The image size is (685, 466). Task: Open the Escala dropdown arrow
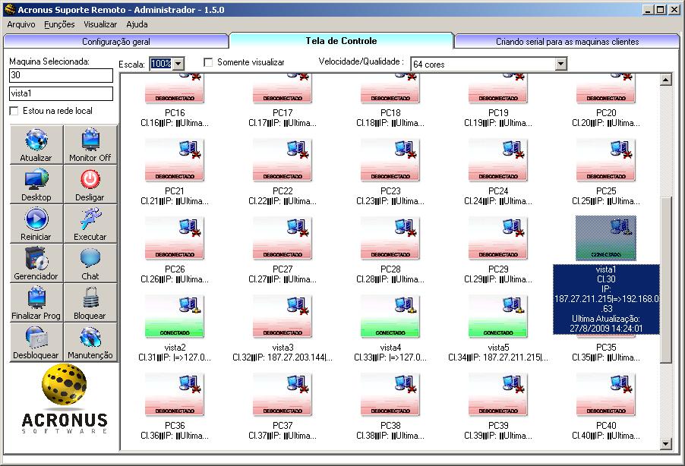[x=178, y=64]
